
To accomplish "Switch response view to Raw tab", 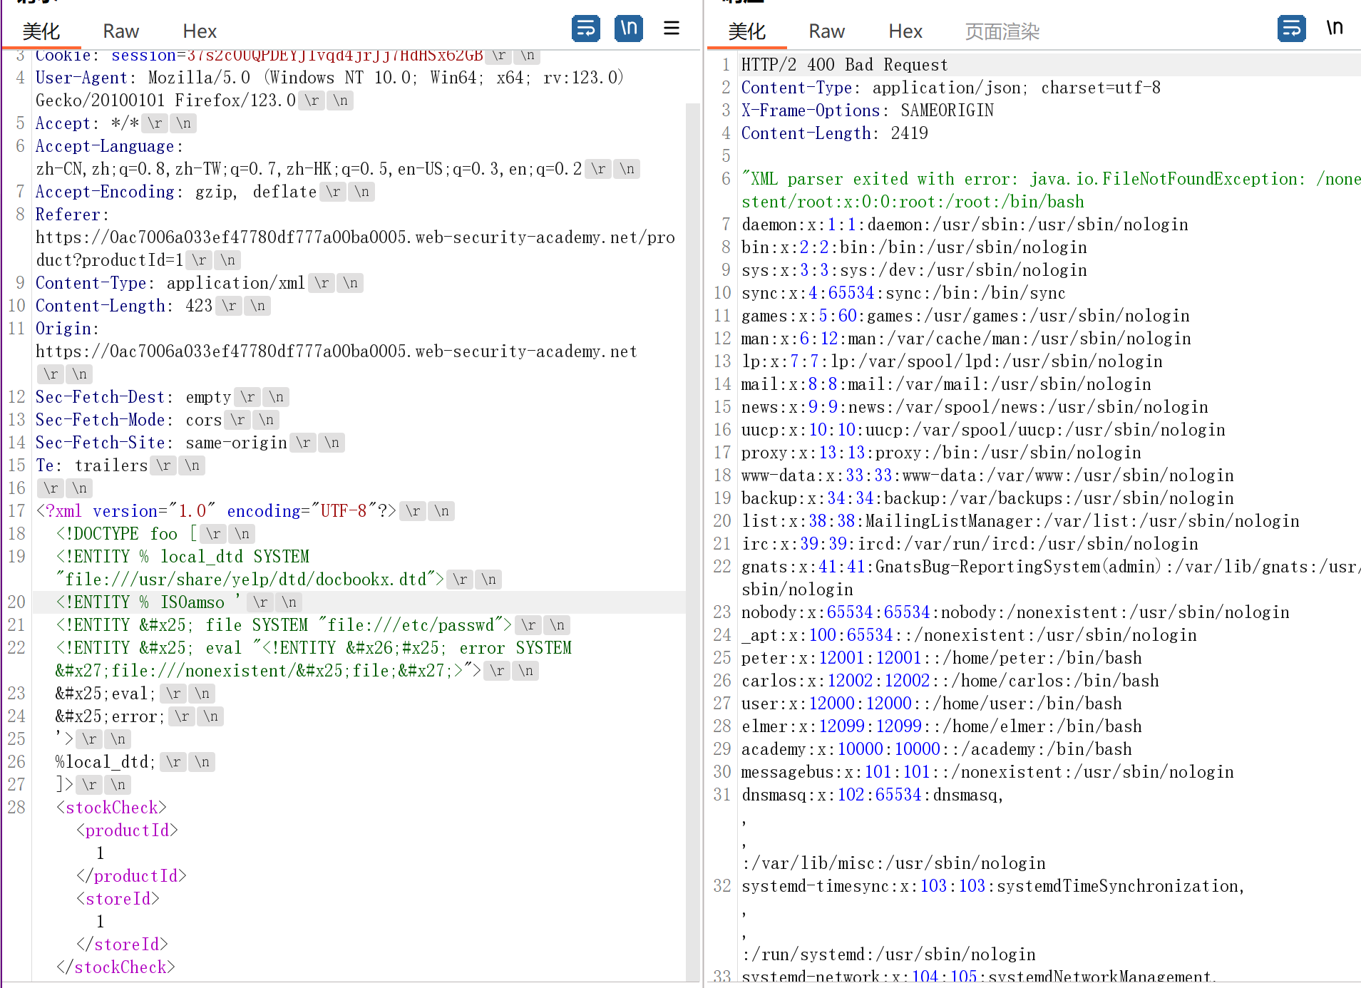I will click(826, 31).
